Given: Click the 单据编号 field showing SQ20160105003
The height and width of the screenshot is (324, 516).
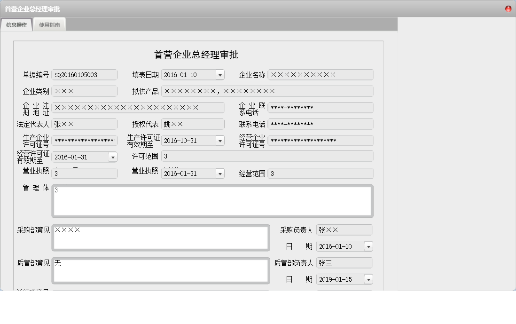Looking at the screenshot, I should tap(84, 74).
